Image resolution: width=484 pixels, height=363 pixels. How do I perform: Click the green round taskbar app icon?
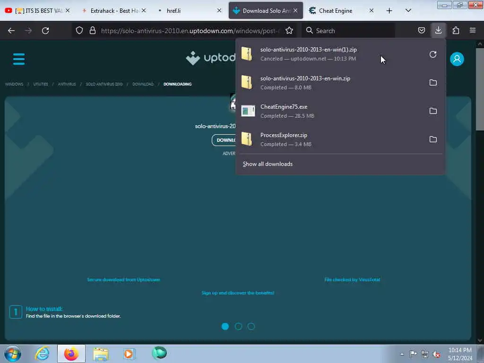(x=159, y=353)
